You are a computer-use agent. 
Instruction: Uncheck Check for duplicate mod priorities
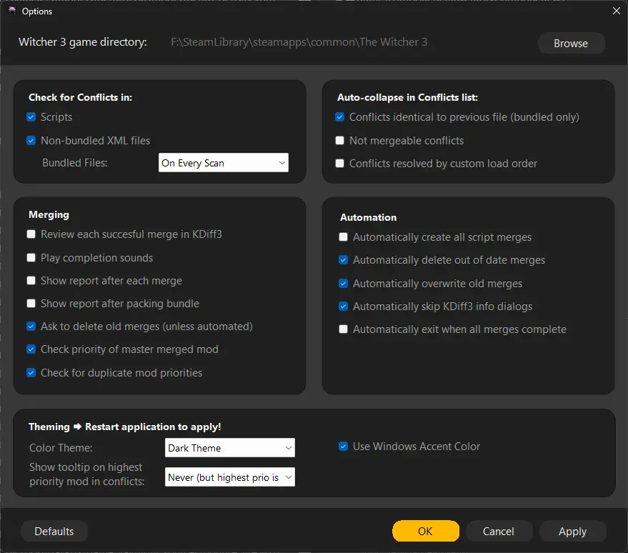(x=31, y=373)
